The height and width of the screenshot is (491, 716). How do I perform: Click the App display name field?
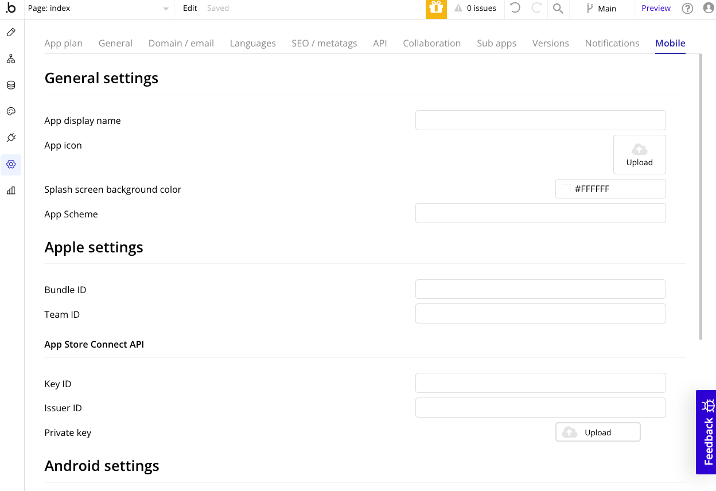(540, 120)
